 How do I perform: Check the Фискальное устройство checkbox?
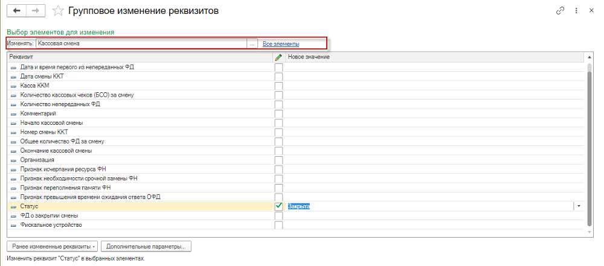coord(279,225)
